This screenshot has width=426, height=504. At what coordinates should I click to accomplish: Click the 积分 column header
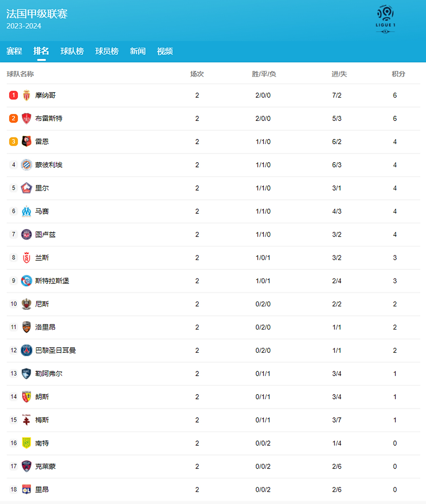(398, 74)
